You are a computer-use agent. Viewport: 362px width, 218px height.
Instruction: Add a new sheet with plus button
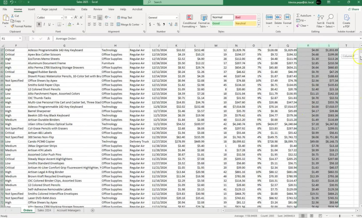93,210
